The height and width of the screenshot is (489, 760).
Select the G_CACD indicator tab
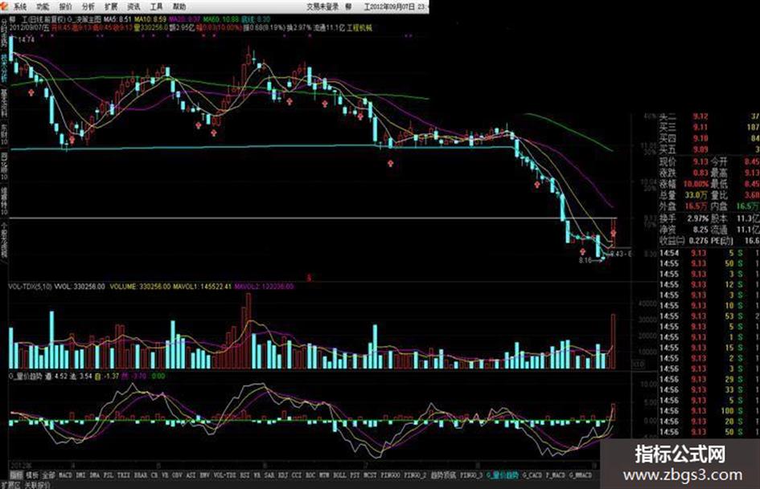[x=532, y=475]
